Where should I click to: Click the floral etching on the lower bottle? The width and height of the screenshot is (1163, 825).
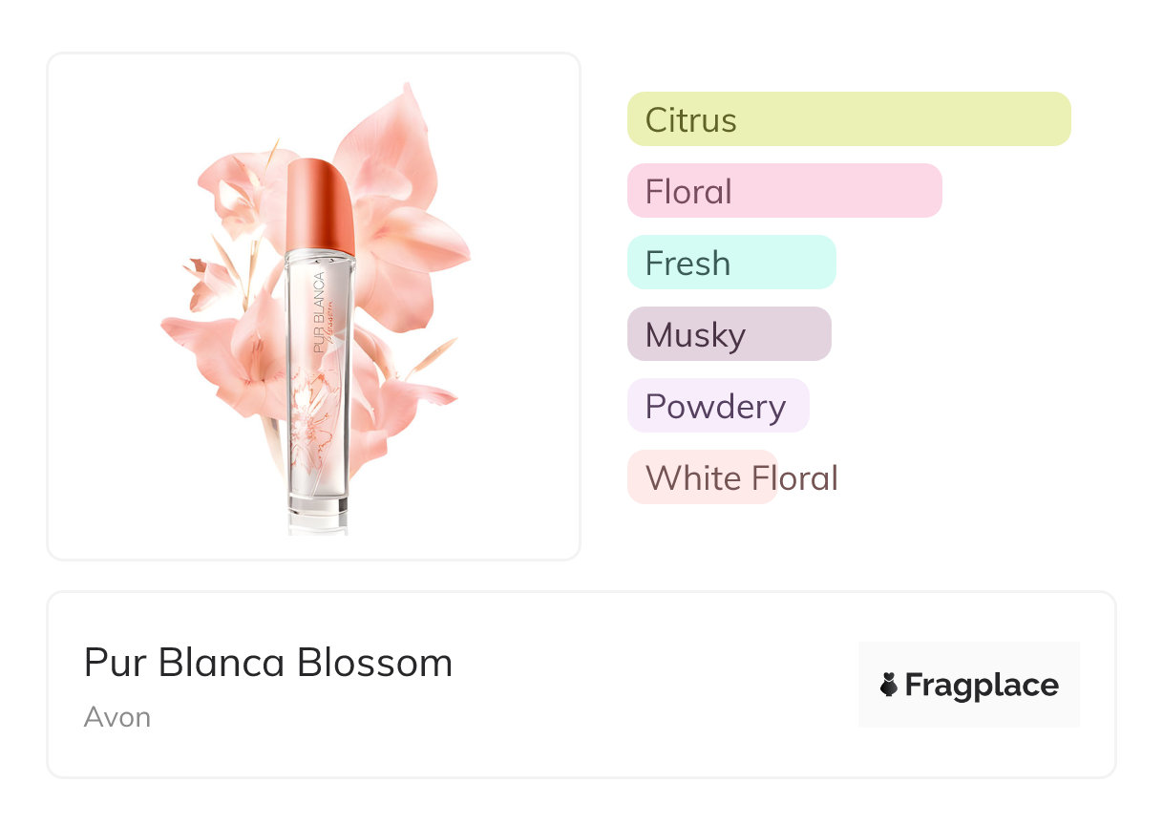(x=315, y=420)
